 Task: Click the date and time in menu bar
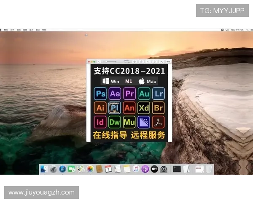click(237, 30)
